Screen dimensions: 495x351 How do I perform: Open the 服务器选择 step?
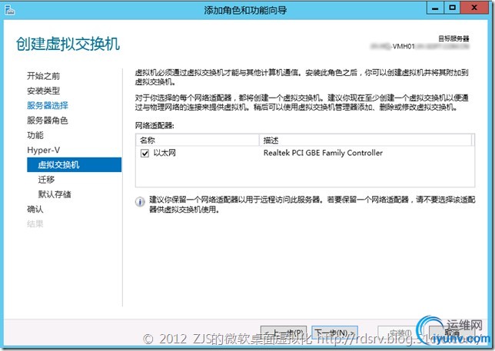pos(48,105)
